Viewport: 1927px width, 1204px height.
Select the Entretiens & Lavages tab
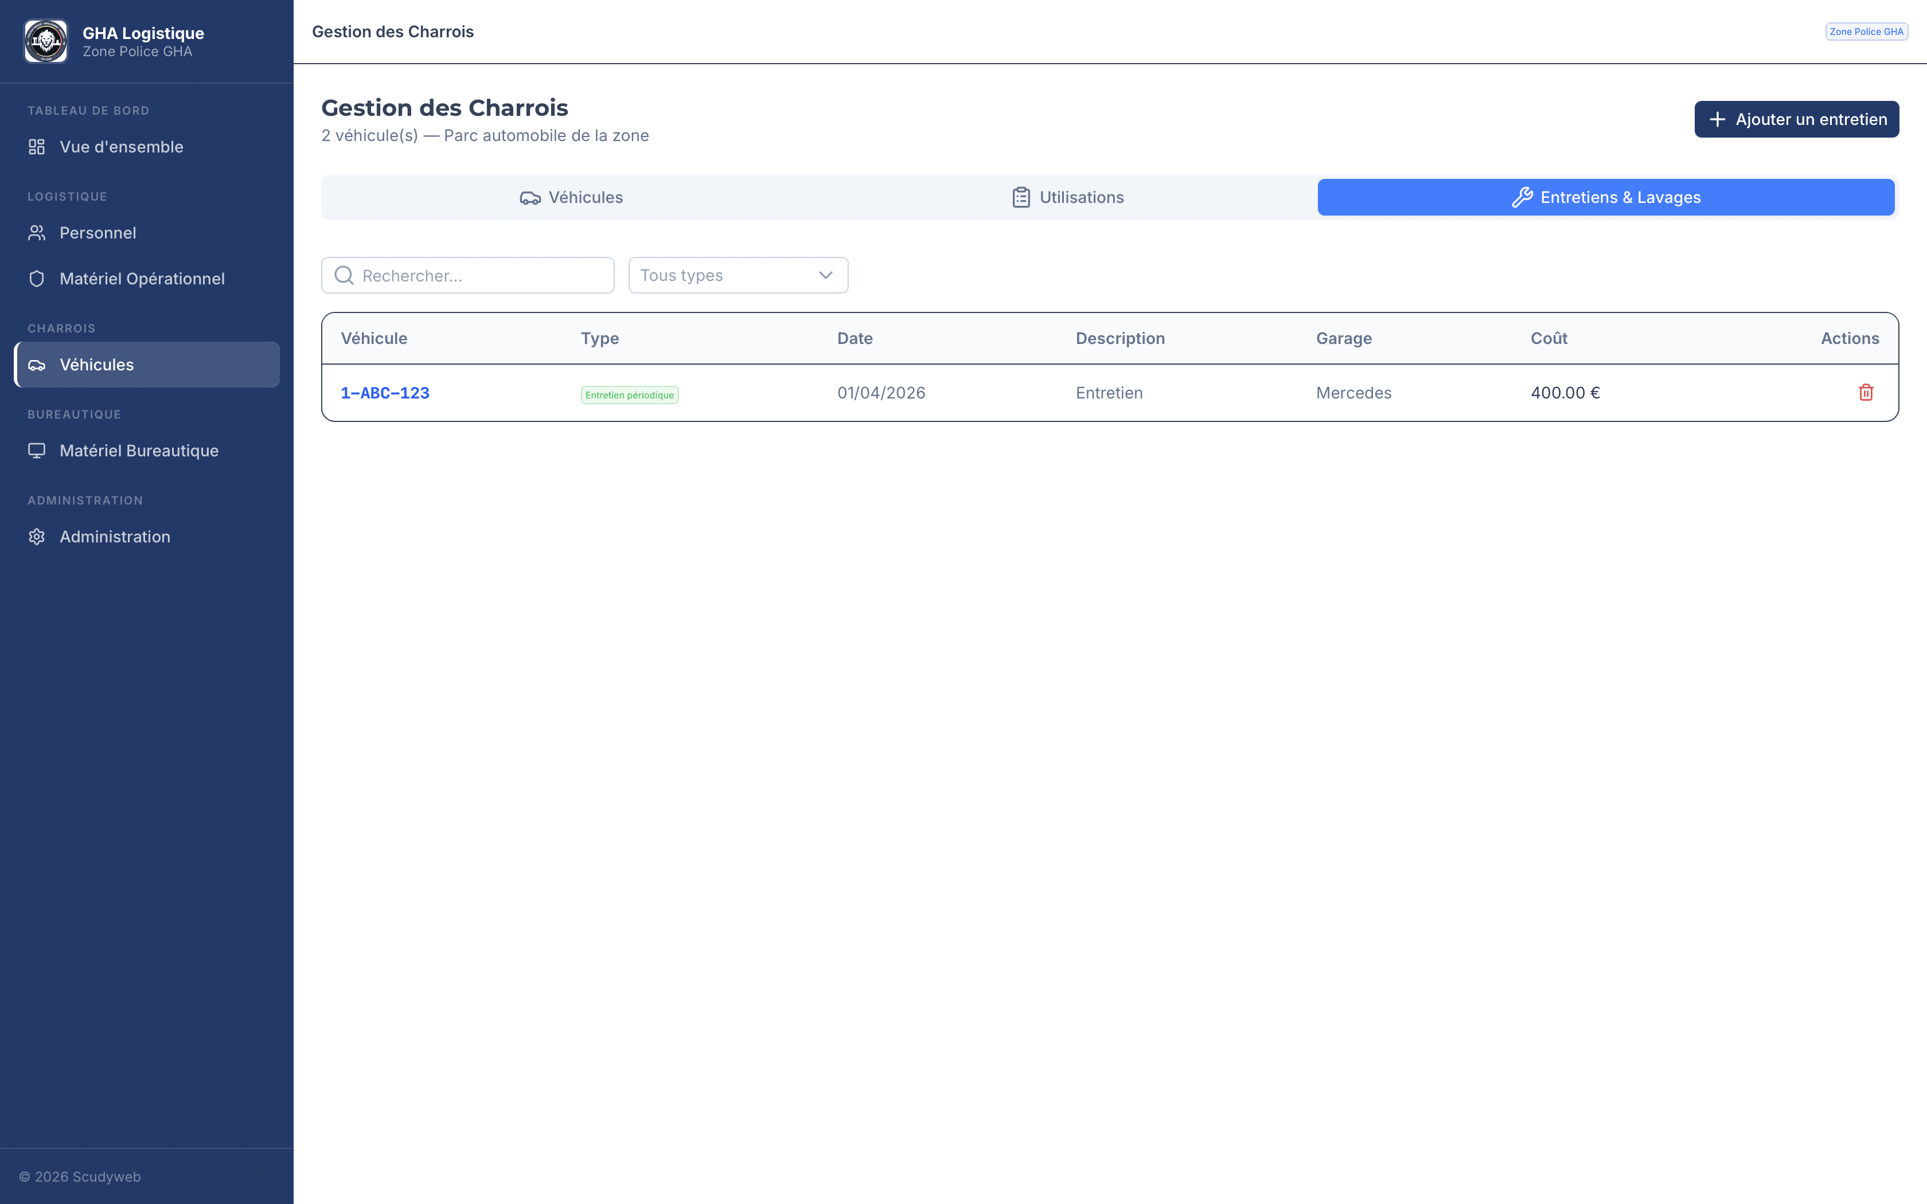coord(1605,197)
